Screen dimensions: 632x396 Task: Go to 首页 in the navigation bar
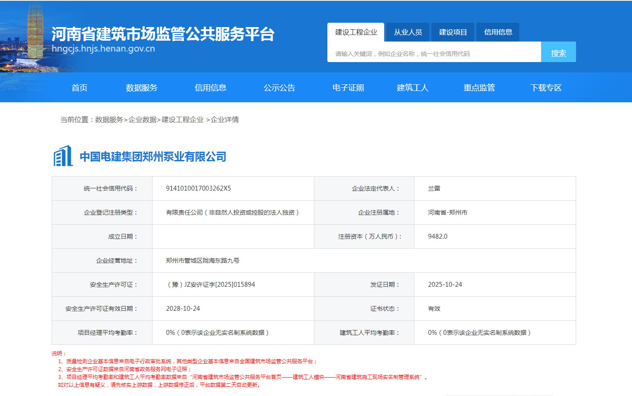click(x=80, y=88)
